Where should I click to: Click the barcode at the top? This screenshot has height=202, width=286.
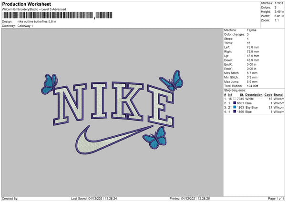click(x=58, y=15)
